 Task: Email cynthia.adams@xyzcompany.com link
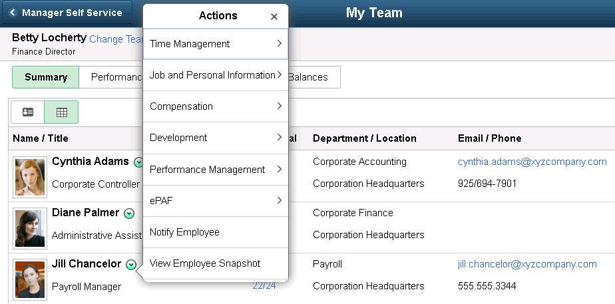pos(532,162)
